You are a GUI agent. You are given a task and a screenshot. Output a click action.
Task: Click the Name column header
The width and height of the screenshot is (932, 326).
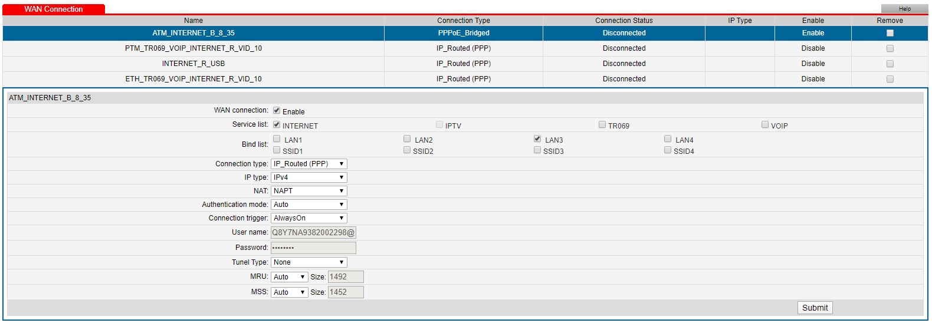click(x=193, y=21)
